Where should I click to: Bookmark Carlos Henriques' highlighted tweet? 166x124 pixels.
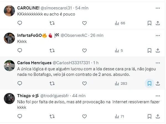pos(149,83)
